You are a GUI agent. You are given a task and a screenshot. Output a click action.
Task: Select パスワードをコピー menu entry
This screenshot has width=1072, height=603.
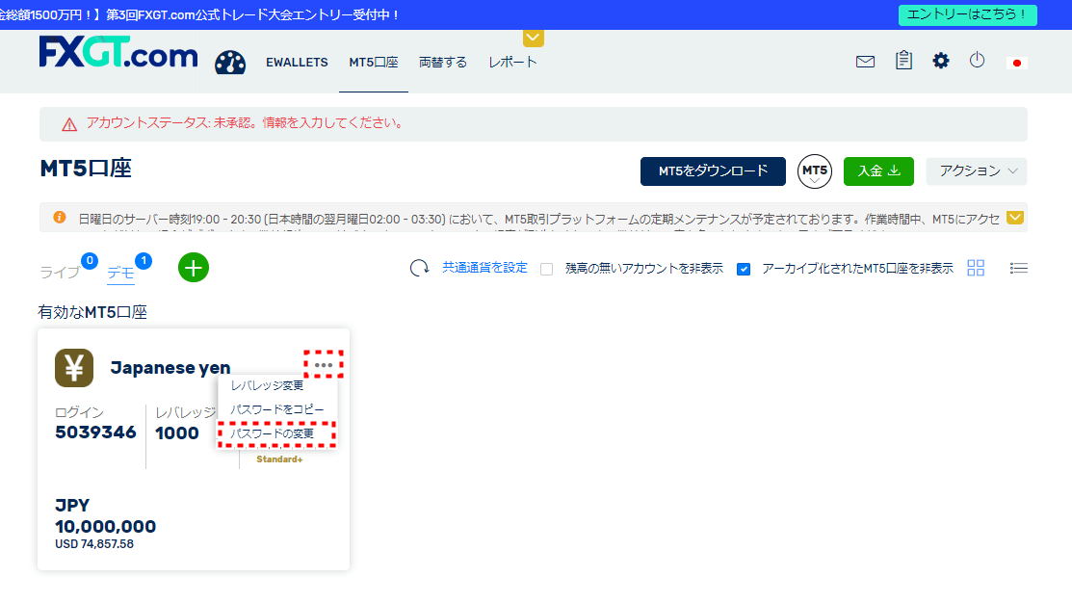pyautogui.click(x=276, y=409)
